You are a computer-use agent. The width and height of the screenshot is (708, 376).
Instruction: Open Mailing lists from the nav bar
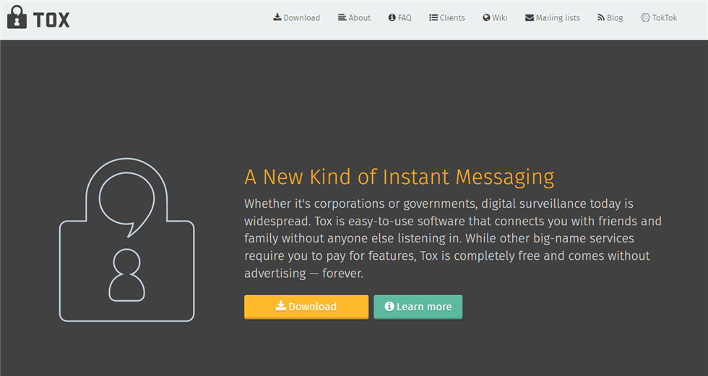click(x=552, y=17)
